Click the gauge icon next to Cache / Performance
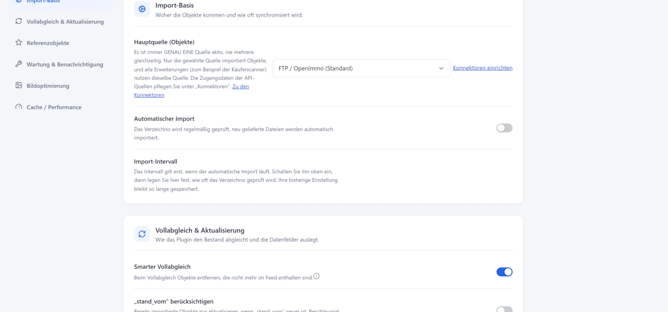 click(19, 107)
